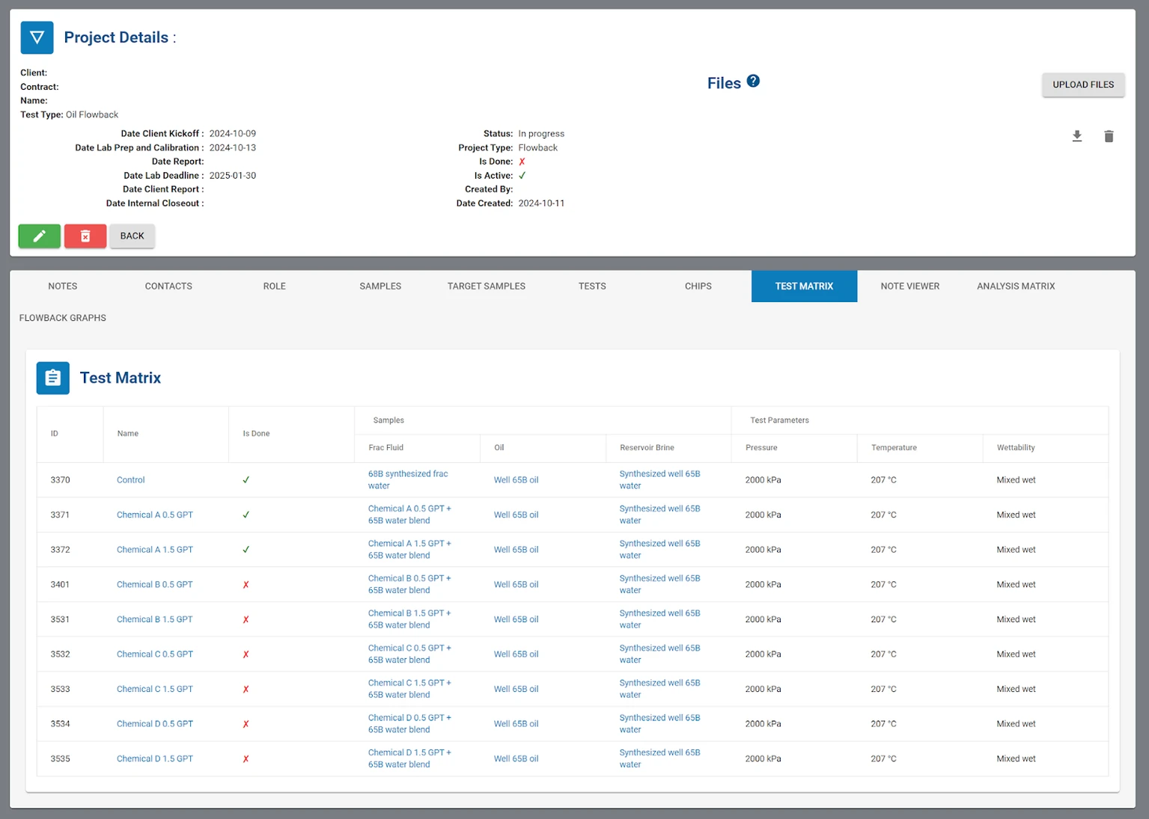
Task: Click the red X for Chemical B 0.5 GPT
Action: 246,585
